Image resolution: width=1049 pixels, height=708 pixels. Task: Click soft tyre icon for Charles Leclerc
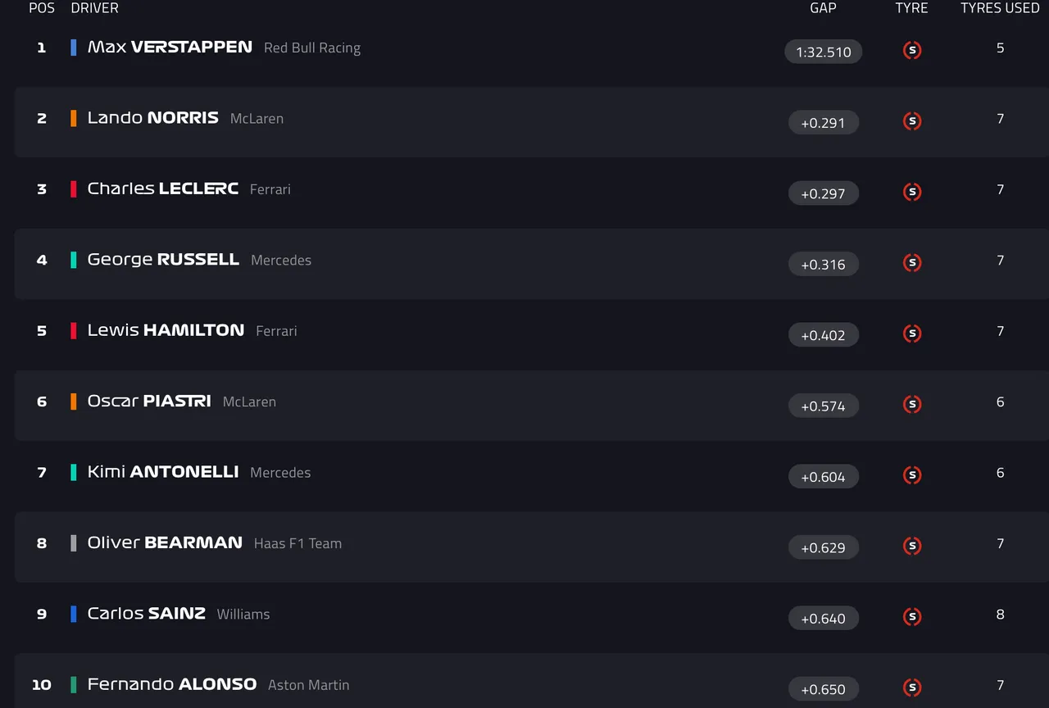912,193
